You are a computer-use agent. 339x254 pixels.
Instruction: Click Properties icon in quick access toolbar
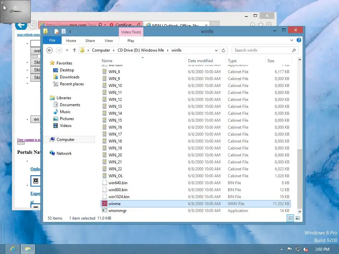pyautogui.click(x=56, y=31)
